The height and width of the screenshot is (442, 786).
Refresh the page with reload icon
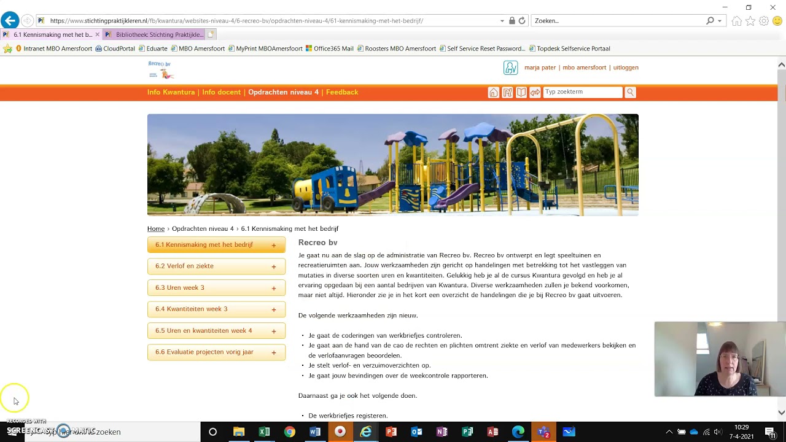[x=522, y=21]
